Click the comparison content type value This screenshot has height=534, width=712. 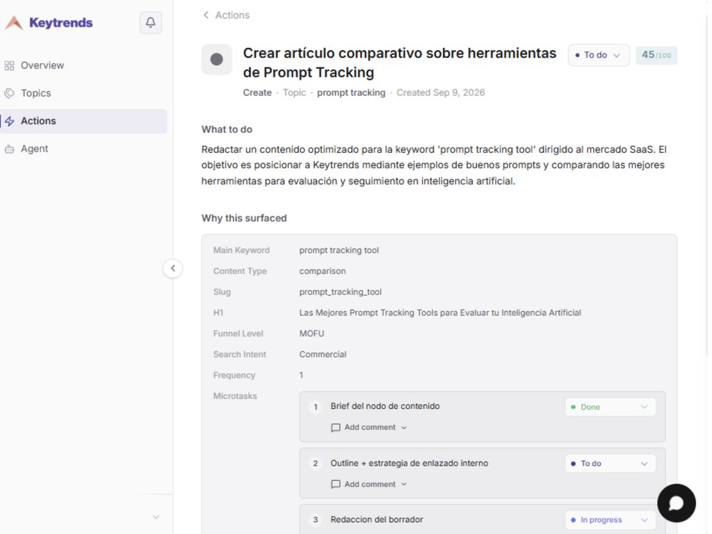pos(323,271)
